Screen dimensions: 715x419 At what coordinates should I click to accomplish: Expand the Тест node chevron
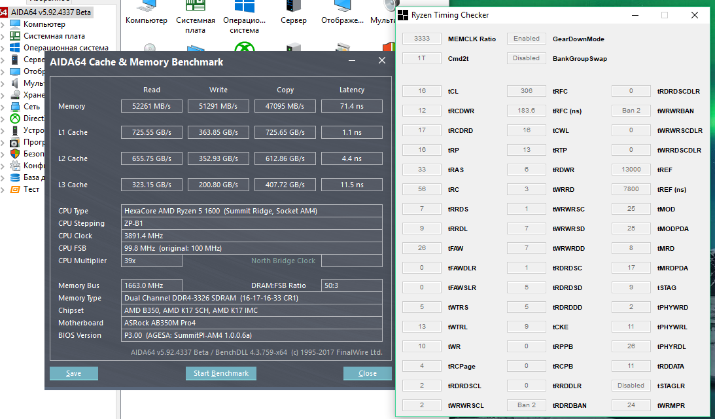pos(3,189)
